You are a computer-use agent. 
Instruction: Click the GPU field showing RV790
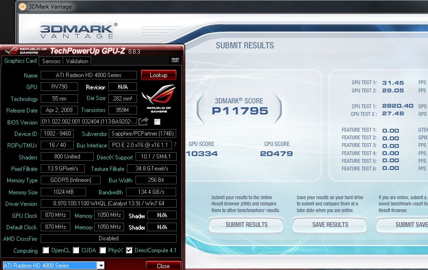click(59, 87)
